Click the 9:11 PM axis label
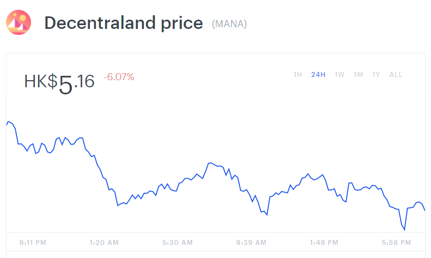 pyautogui.click(x=33, y=242)
